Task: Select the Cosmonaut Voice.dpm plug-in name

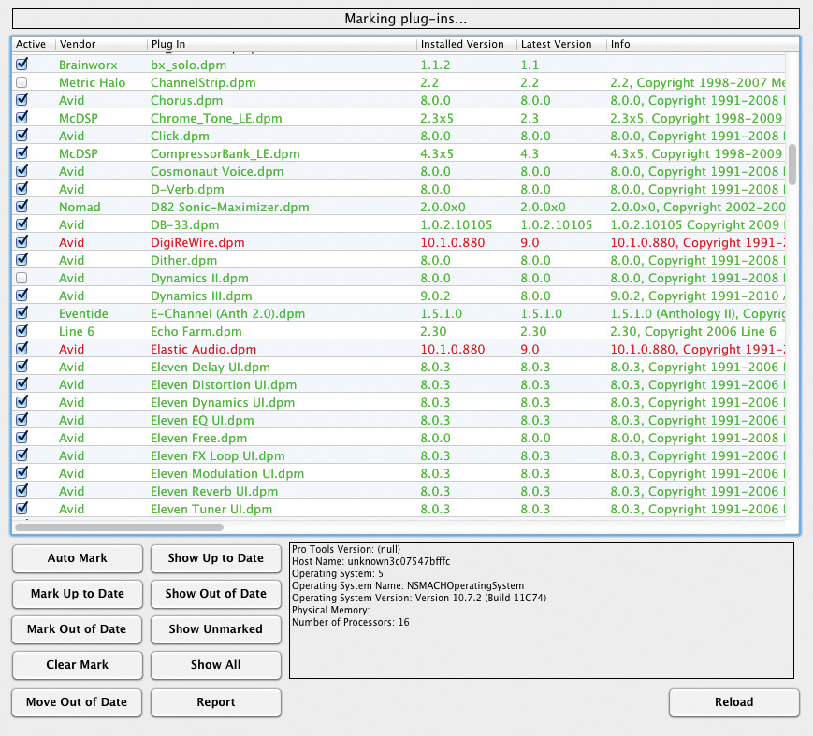Action: tap(217, 171)
